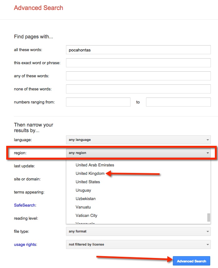Select United States from region list
The height and width of the screenshot is (268, 218).
click(x=88, y=182)
